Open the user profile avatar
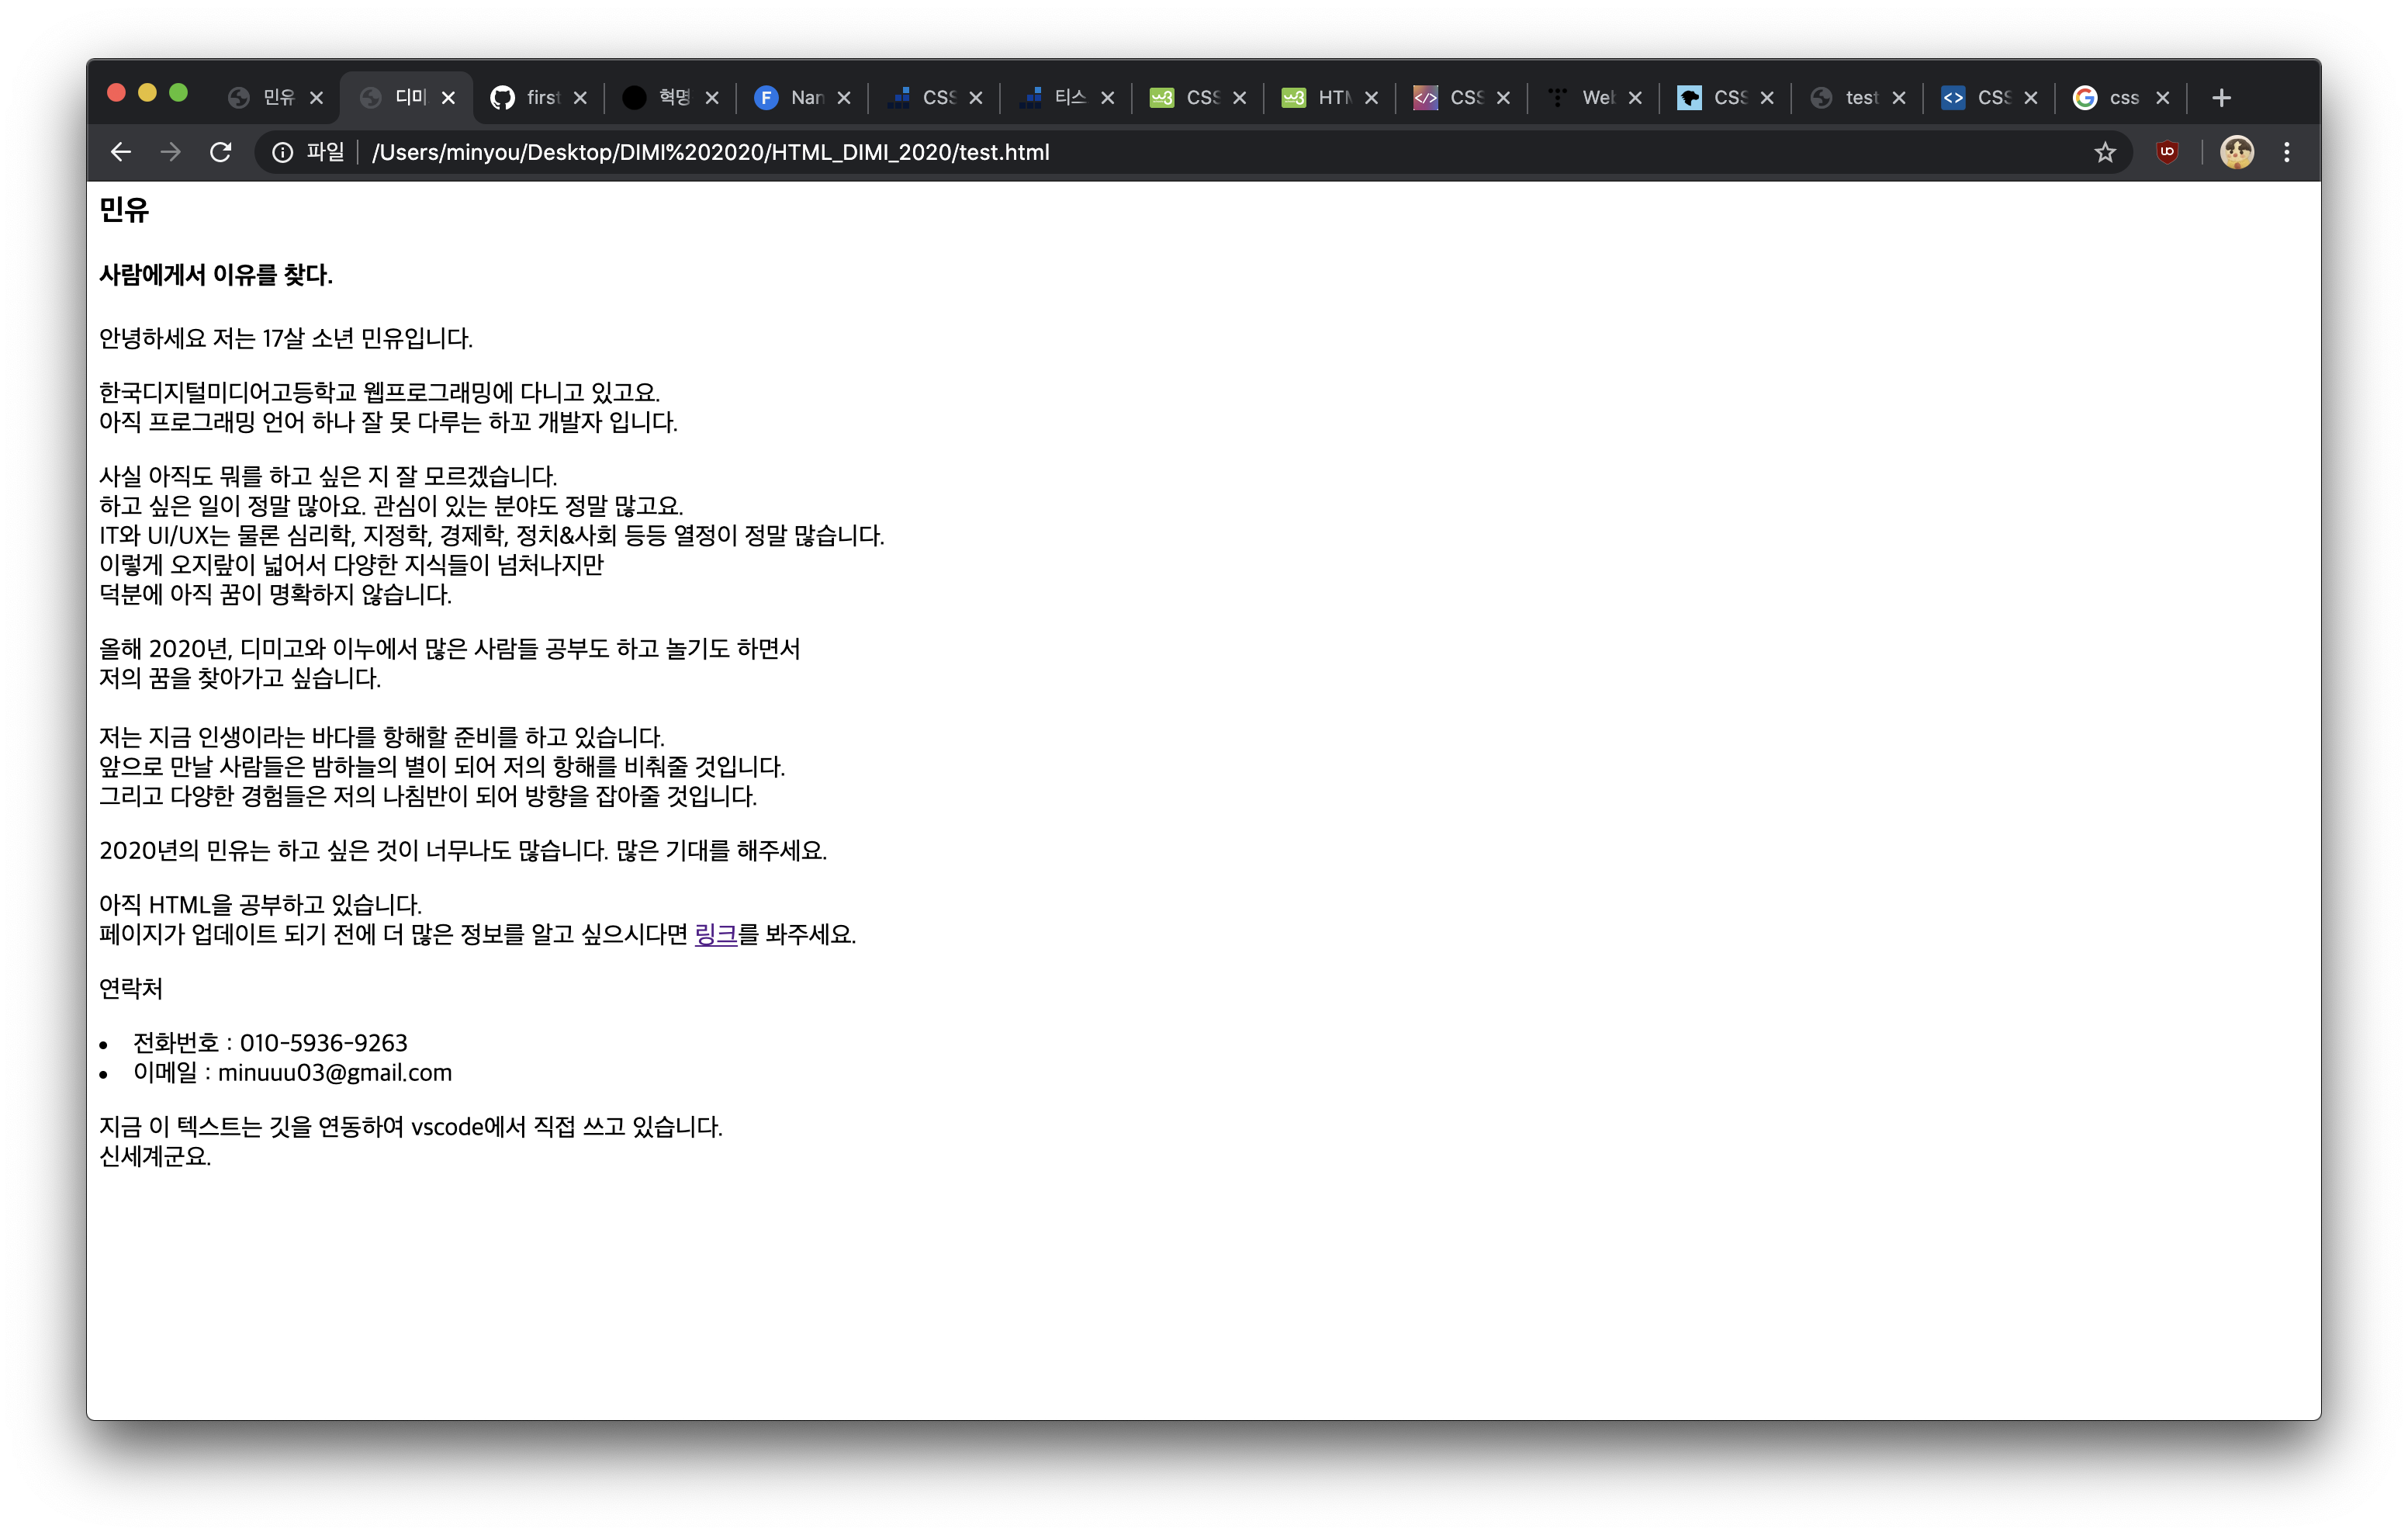 (x=2236, y=152)
